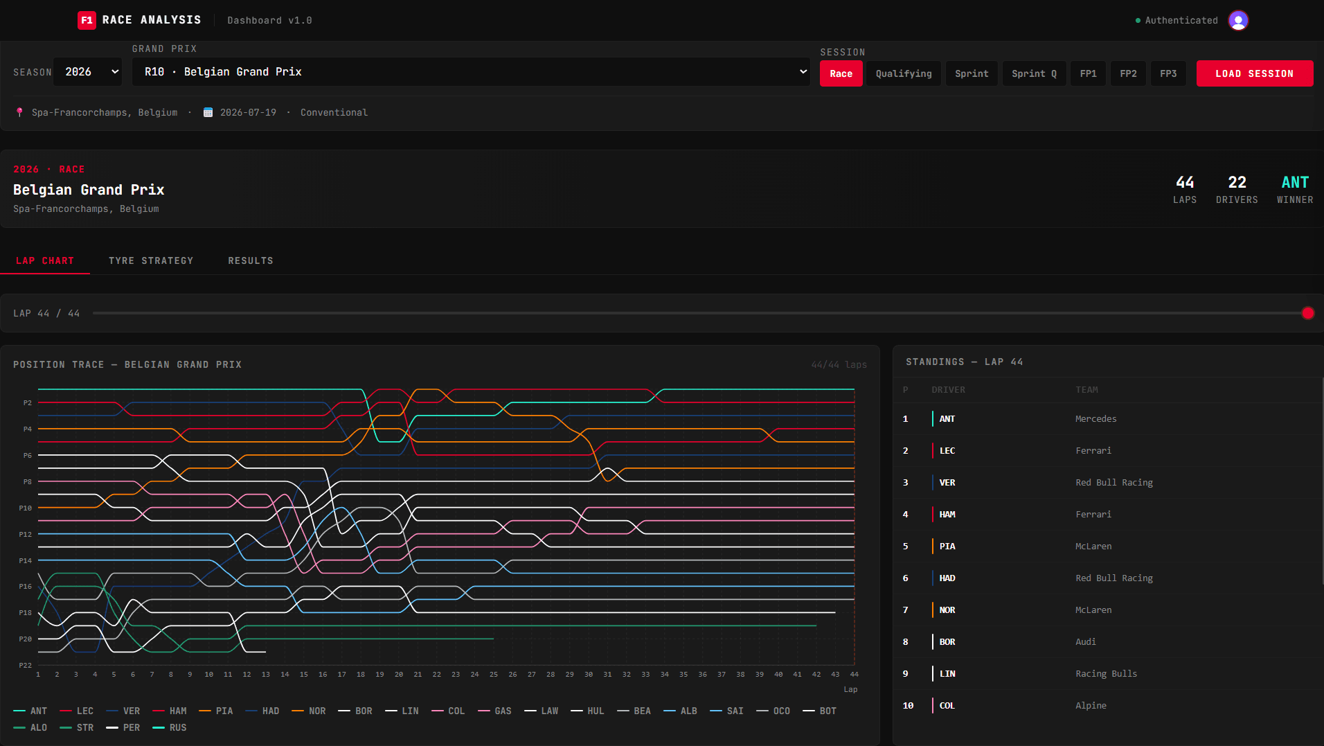
Task: Toggle COL legend entry
Action: pyautogui.click(x=448, y=711)
